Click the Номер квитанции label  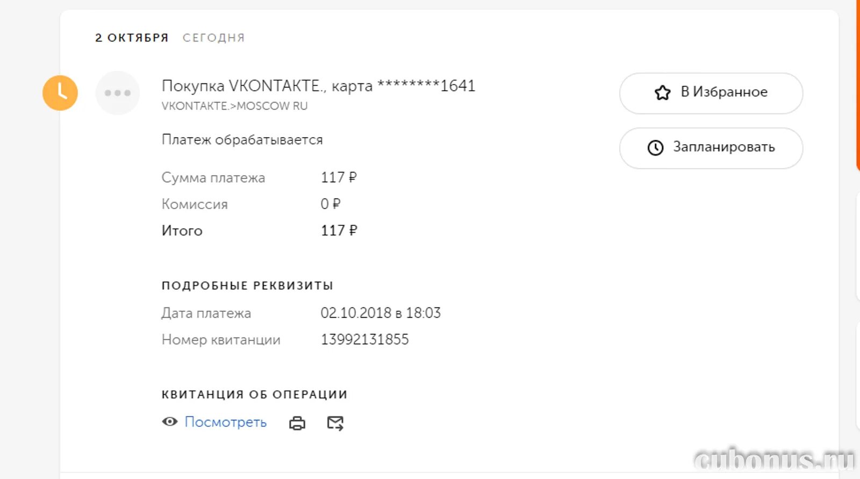pyautogui.click(x=221, y=340)
